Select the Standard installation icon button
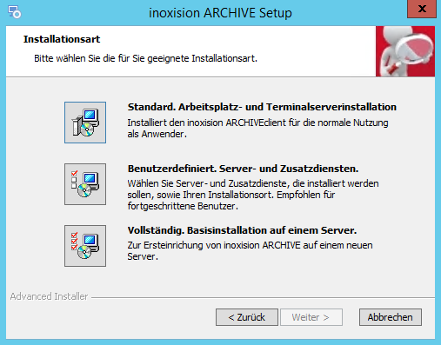441x345 pixels. [x=85, y=123]
